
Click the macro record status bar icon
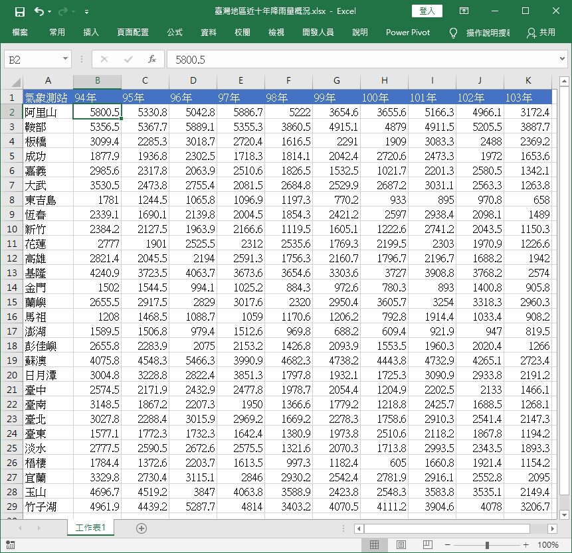click(x=10, y=545)
